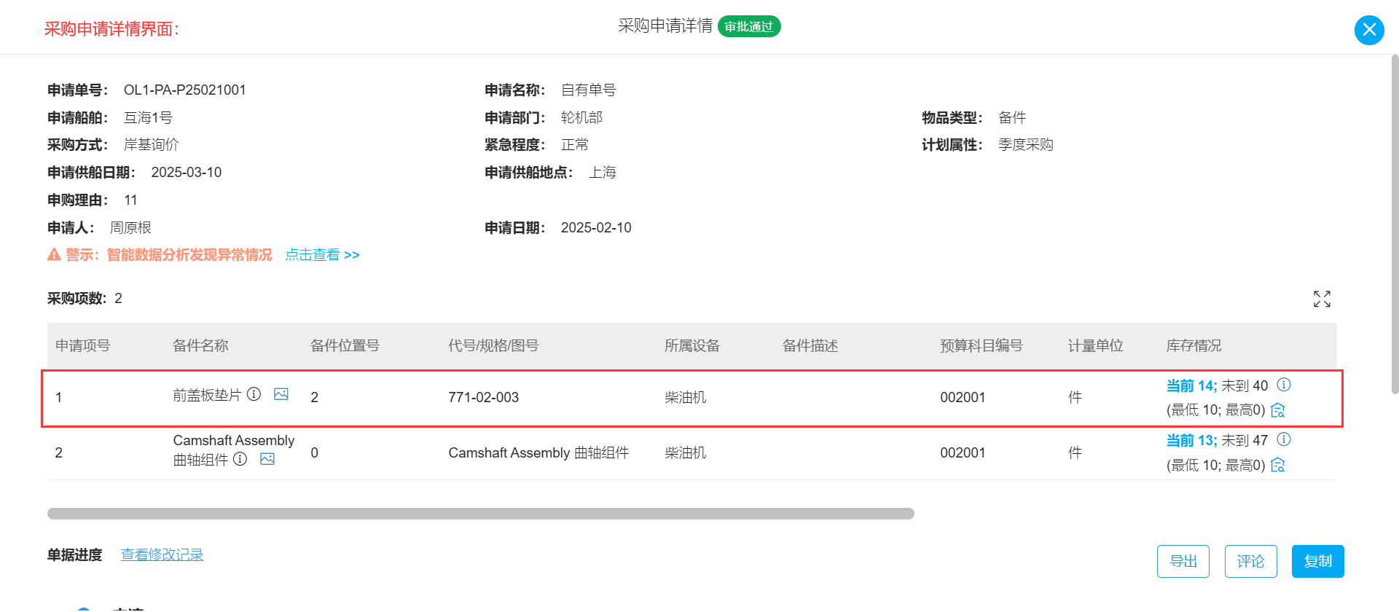
Task: Click 自有单号 application name value
Action: click(589, 90)
